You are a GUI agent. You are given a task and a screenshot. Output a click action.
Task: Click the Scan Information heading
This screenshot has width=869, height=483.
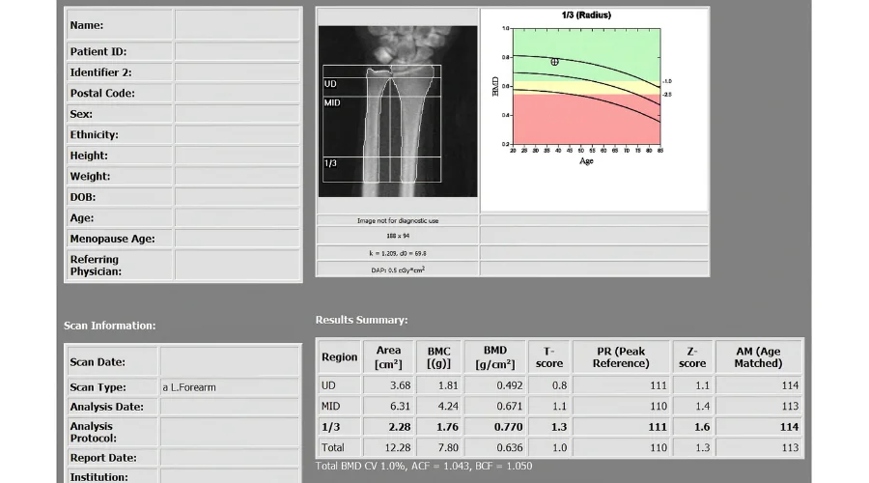110,326
